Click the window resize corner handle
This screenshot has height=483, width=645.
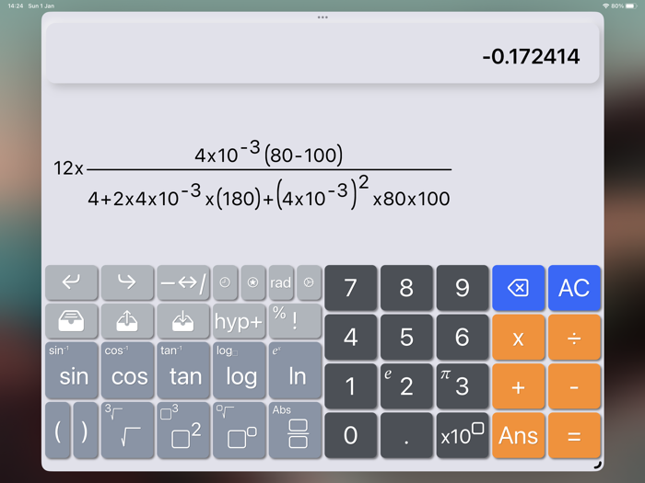click(598, 465)
